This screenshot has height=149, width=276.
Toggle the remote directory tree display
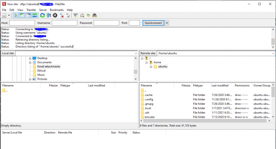pyautogui.click(x=28, y=15)
